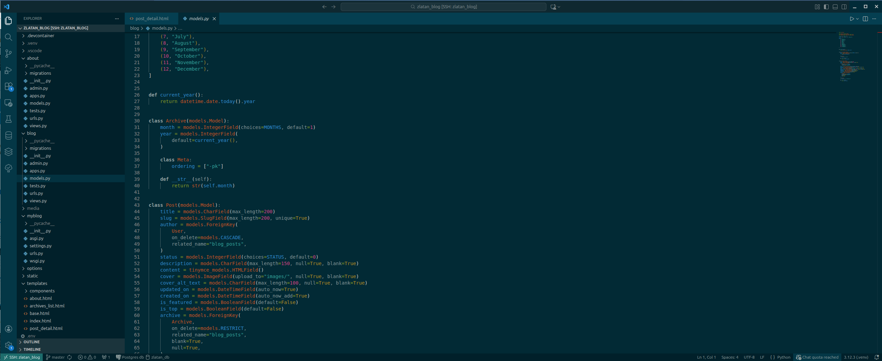The width and height of the screenshot is (882, 361).
Task: Toggle the panel visibility layout control
Action: [x=835, y=6]
